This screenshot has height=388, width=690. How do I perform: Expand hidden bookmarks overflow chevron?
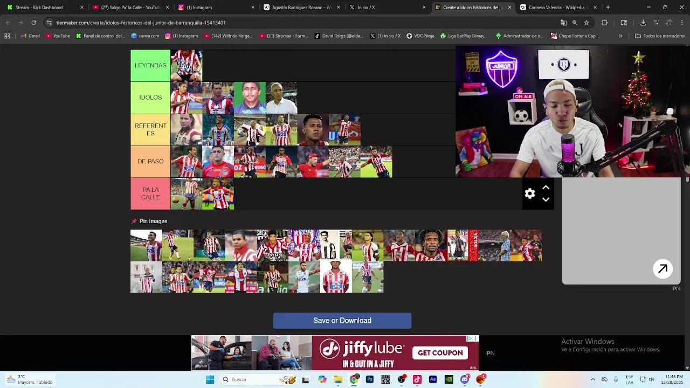coord(620,36)
